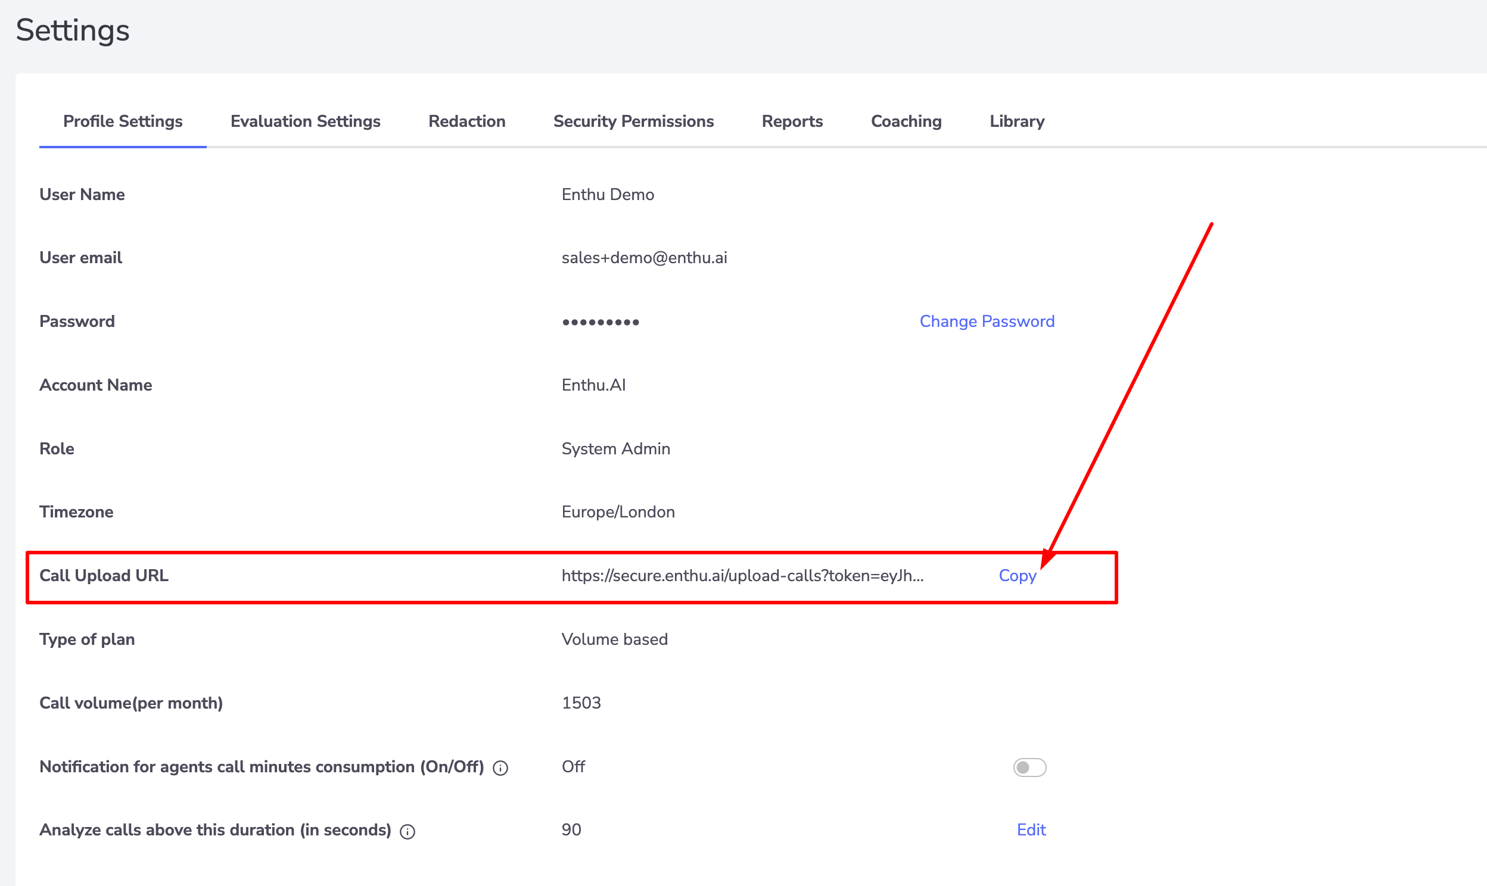
Task: Click the truncated upload-calls URL text
Action: pyautogui.click(x=742, y=576)
